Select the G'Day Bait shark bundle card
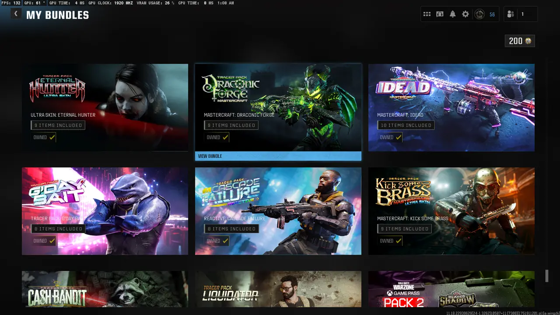This screenshot has width=560, height=315. pos(105,211)
